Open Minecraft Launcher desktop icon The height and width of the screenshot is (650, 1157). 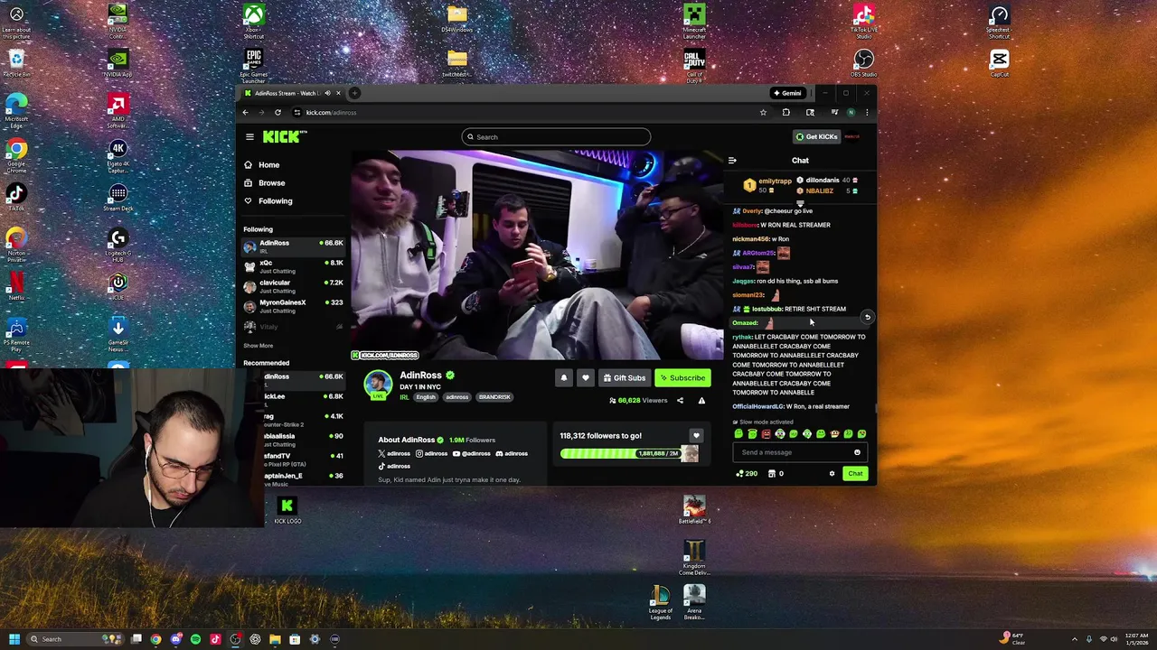click(694, 22)
